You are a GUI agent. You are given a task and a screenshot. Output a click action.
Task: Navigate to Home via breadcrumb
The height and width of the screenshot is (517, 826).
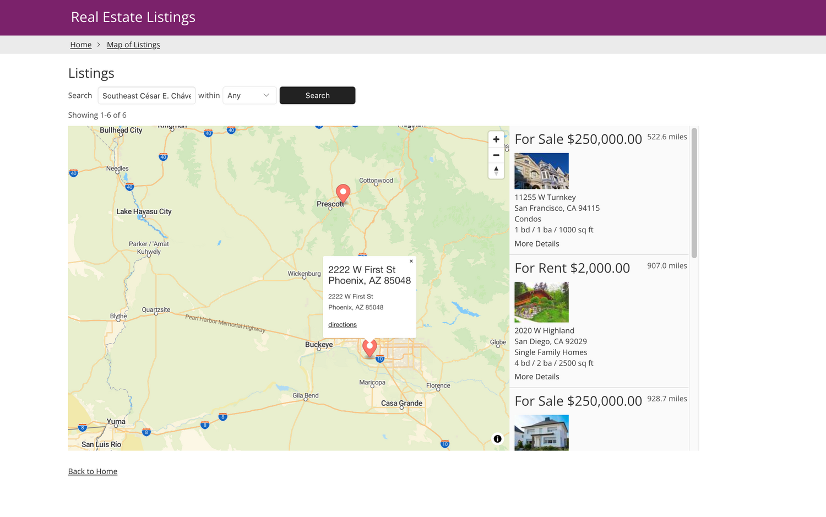80,45
